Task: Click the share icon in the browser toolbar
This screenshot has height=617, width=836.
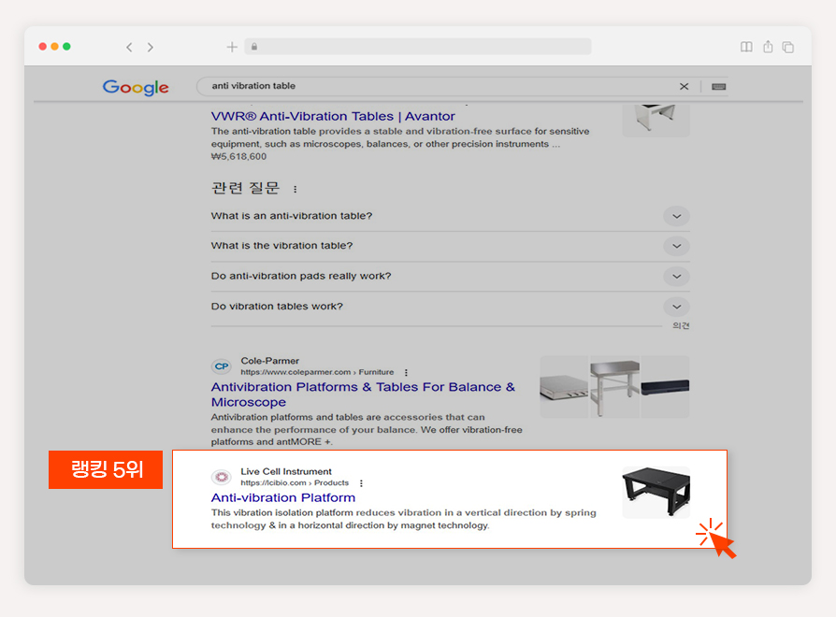Action: [x=768, y=47]
